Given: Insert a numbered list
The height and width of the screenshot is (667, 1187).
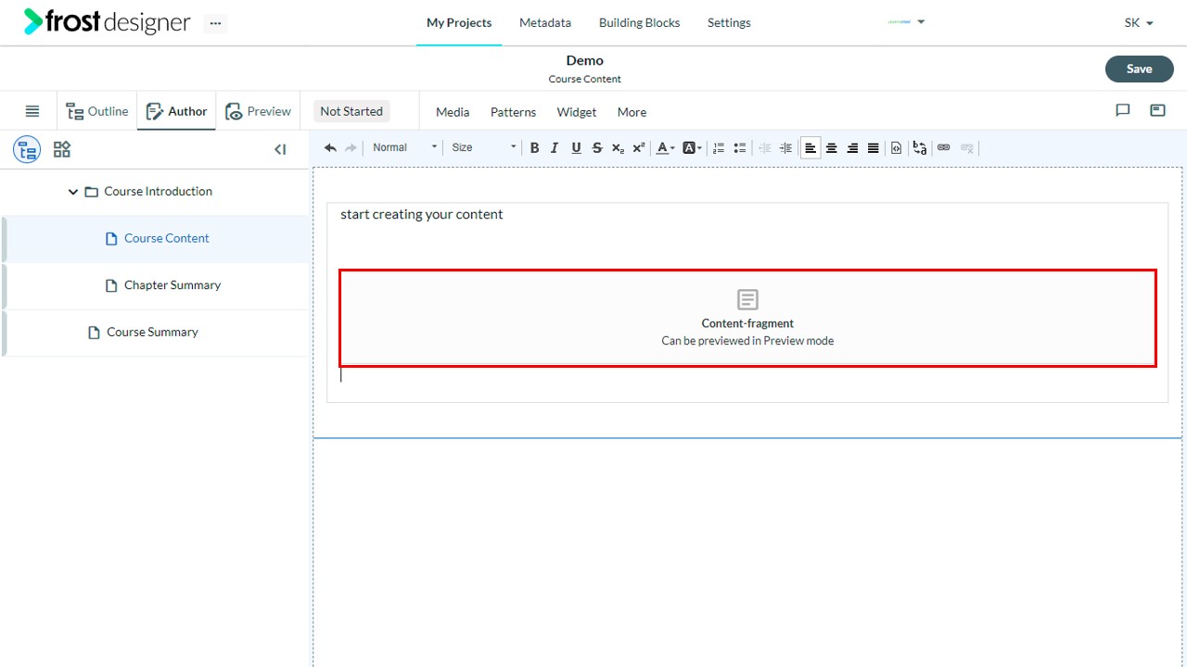Looking at the screenshot, I should 719,147.
